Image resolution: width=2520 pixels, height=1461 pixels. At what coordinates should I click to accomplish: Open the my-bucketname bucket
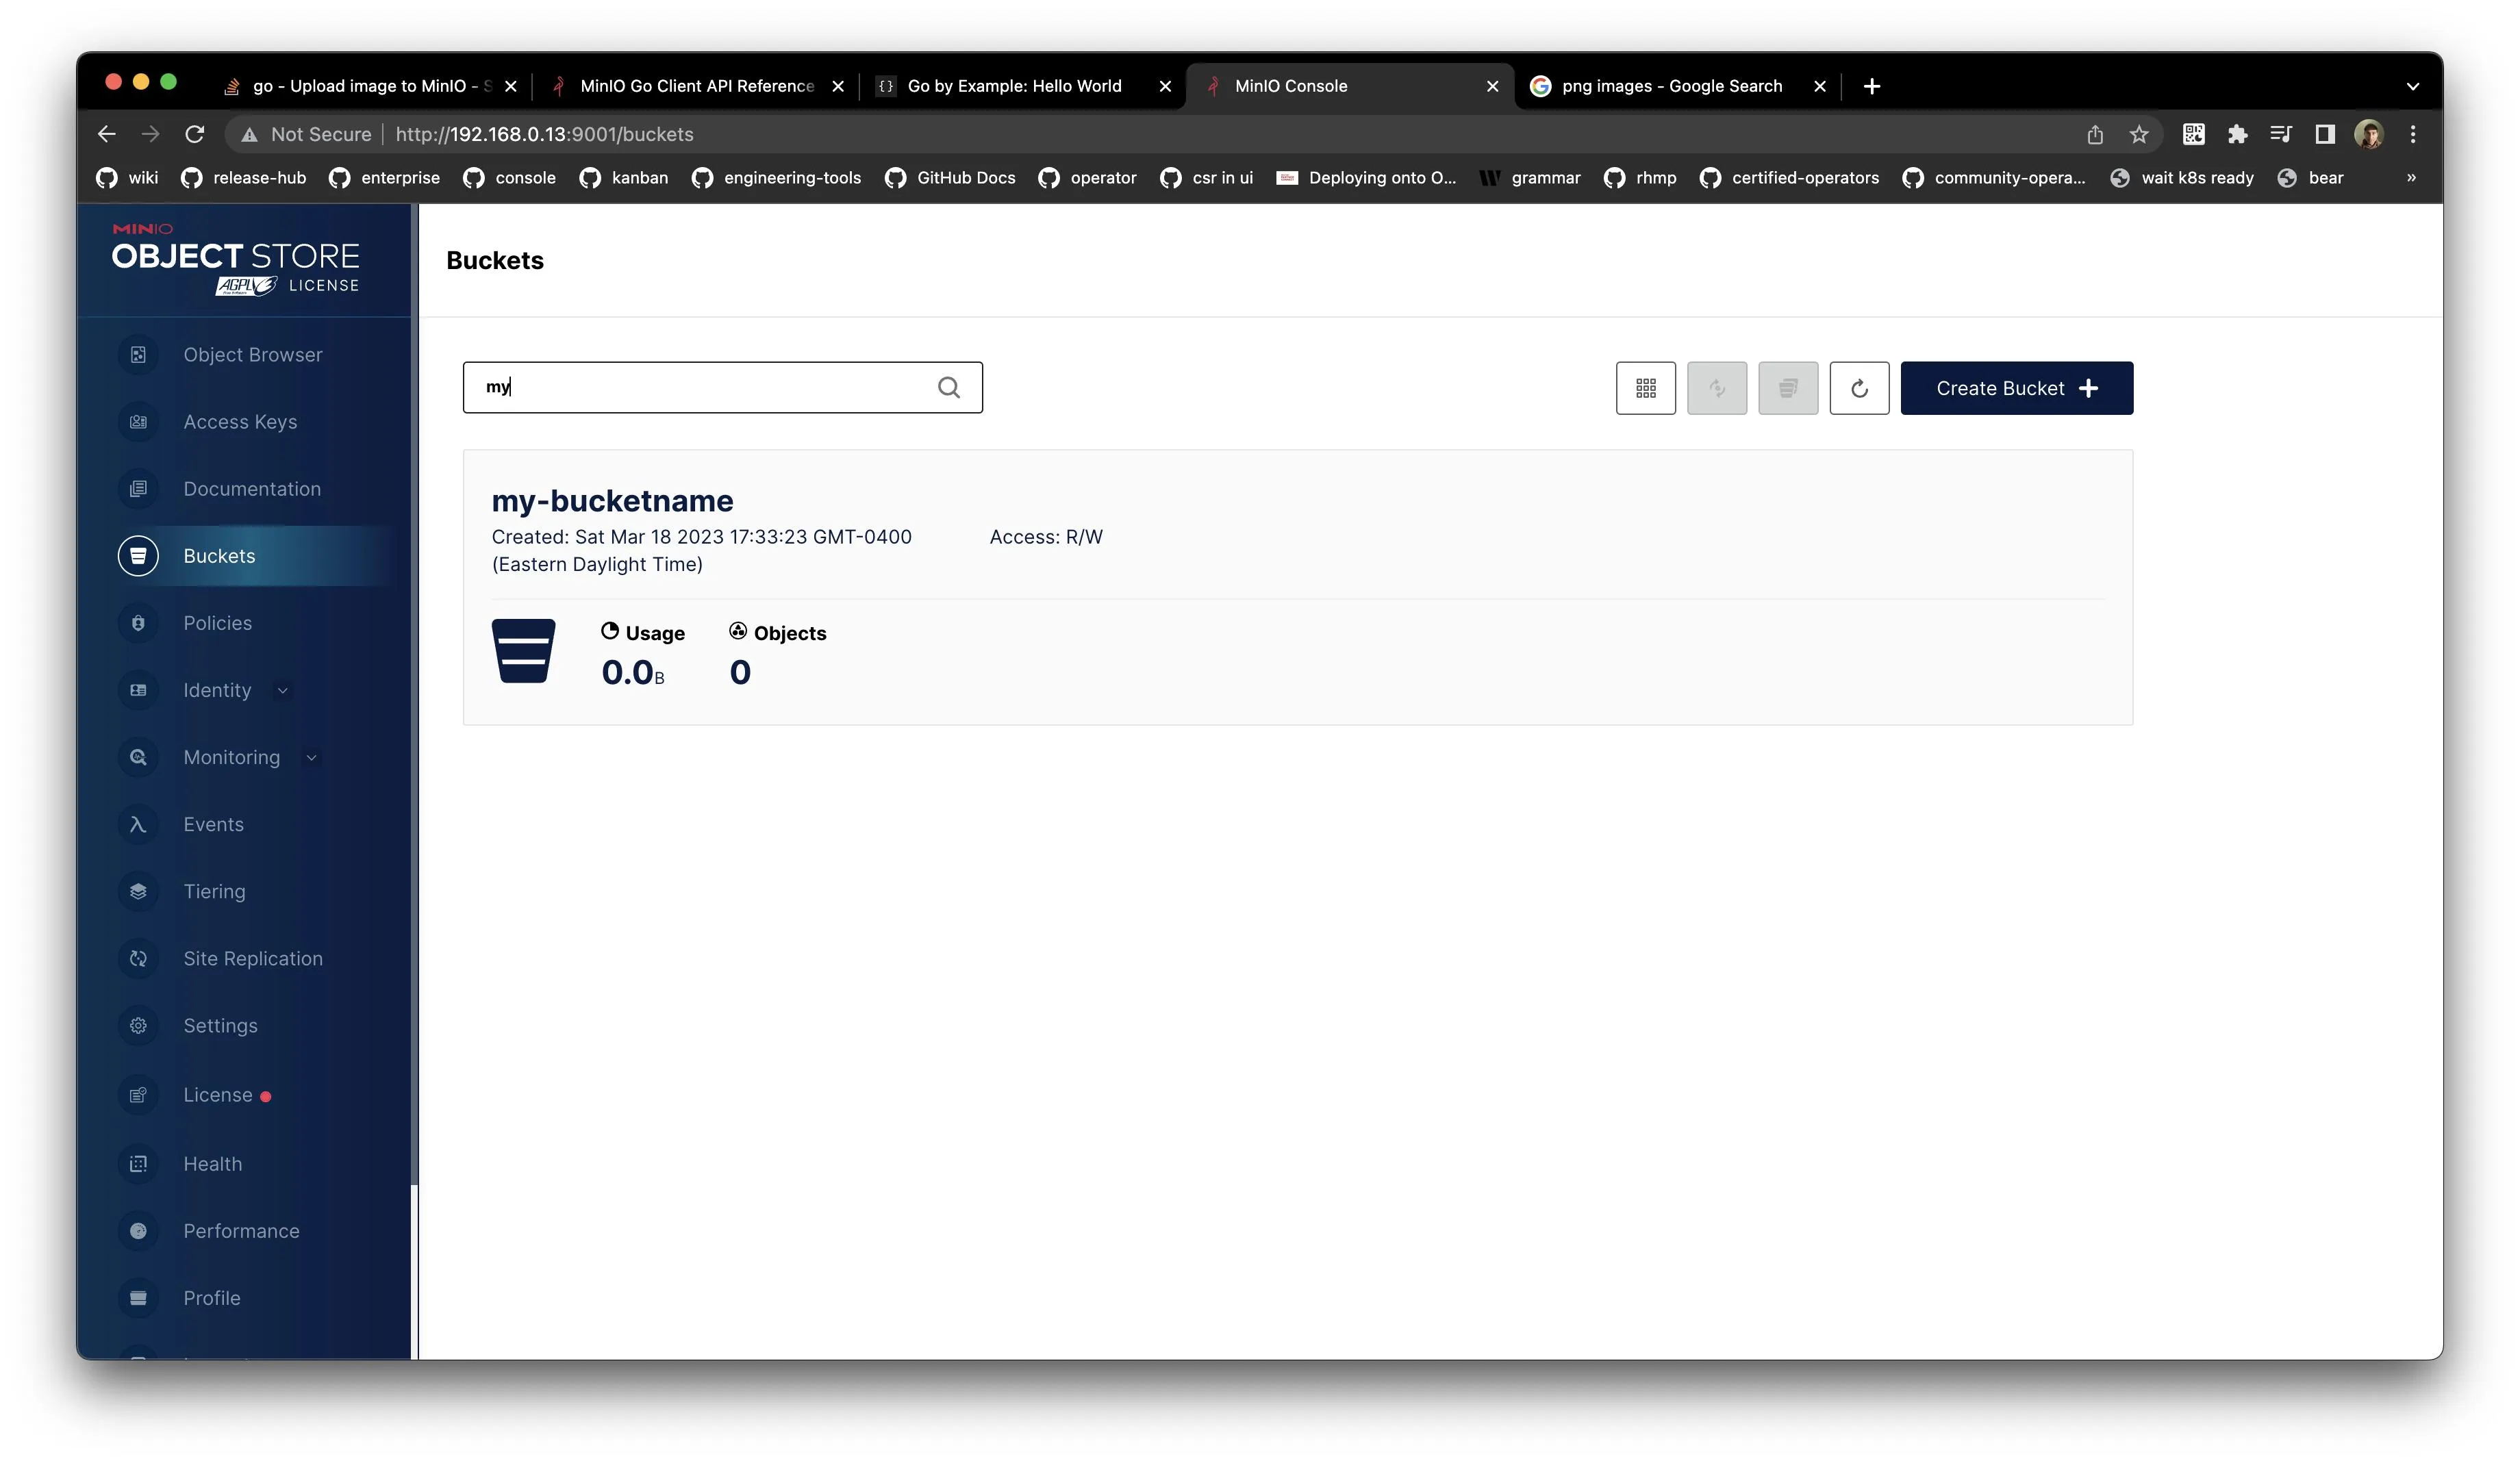coord(612,501)
